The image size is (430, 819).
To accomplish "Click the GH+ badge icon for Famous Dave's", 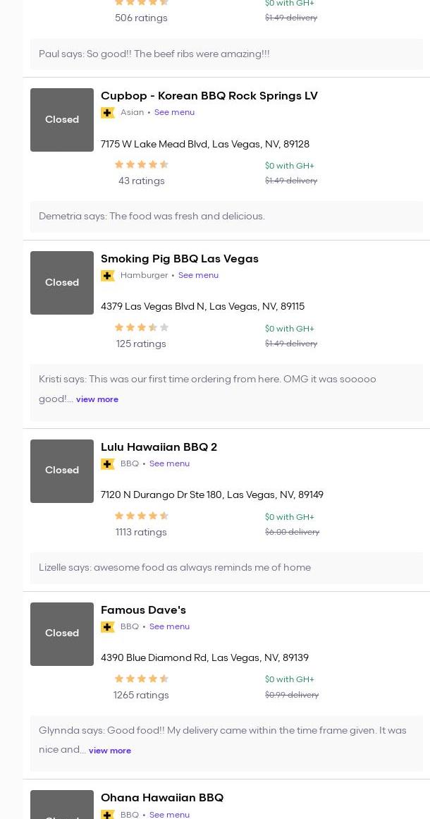I will click(x=108, y=627).
